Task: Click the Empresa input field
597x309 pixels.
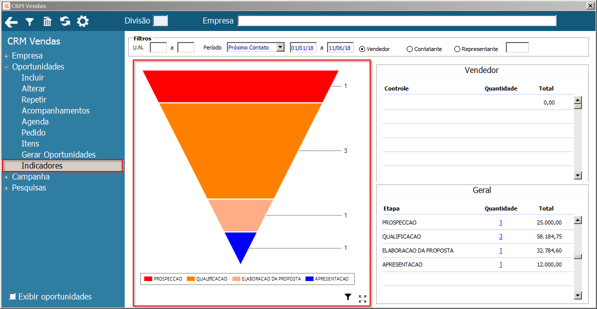Action: 397,20
